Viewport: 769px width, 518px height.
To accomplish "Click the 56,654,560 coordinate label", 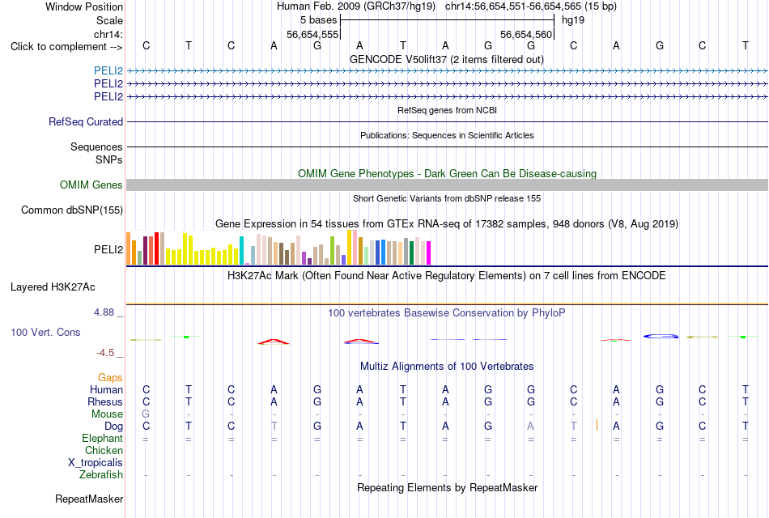I will tap(526, 34).
